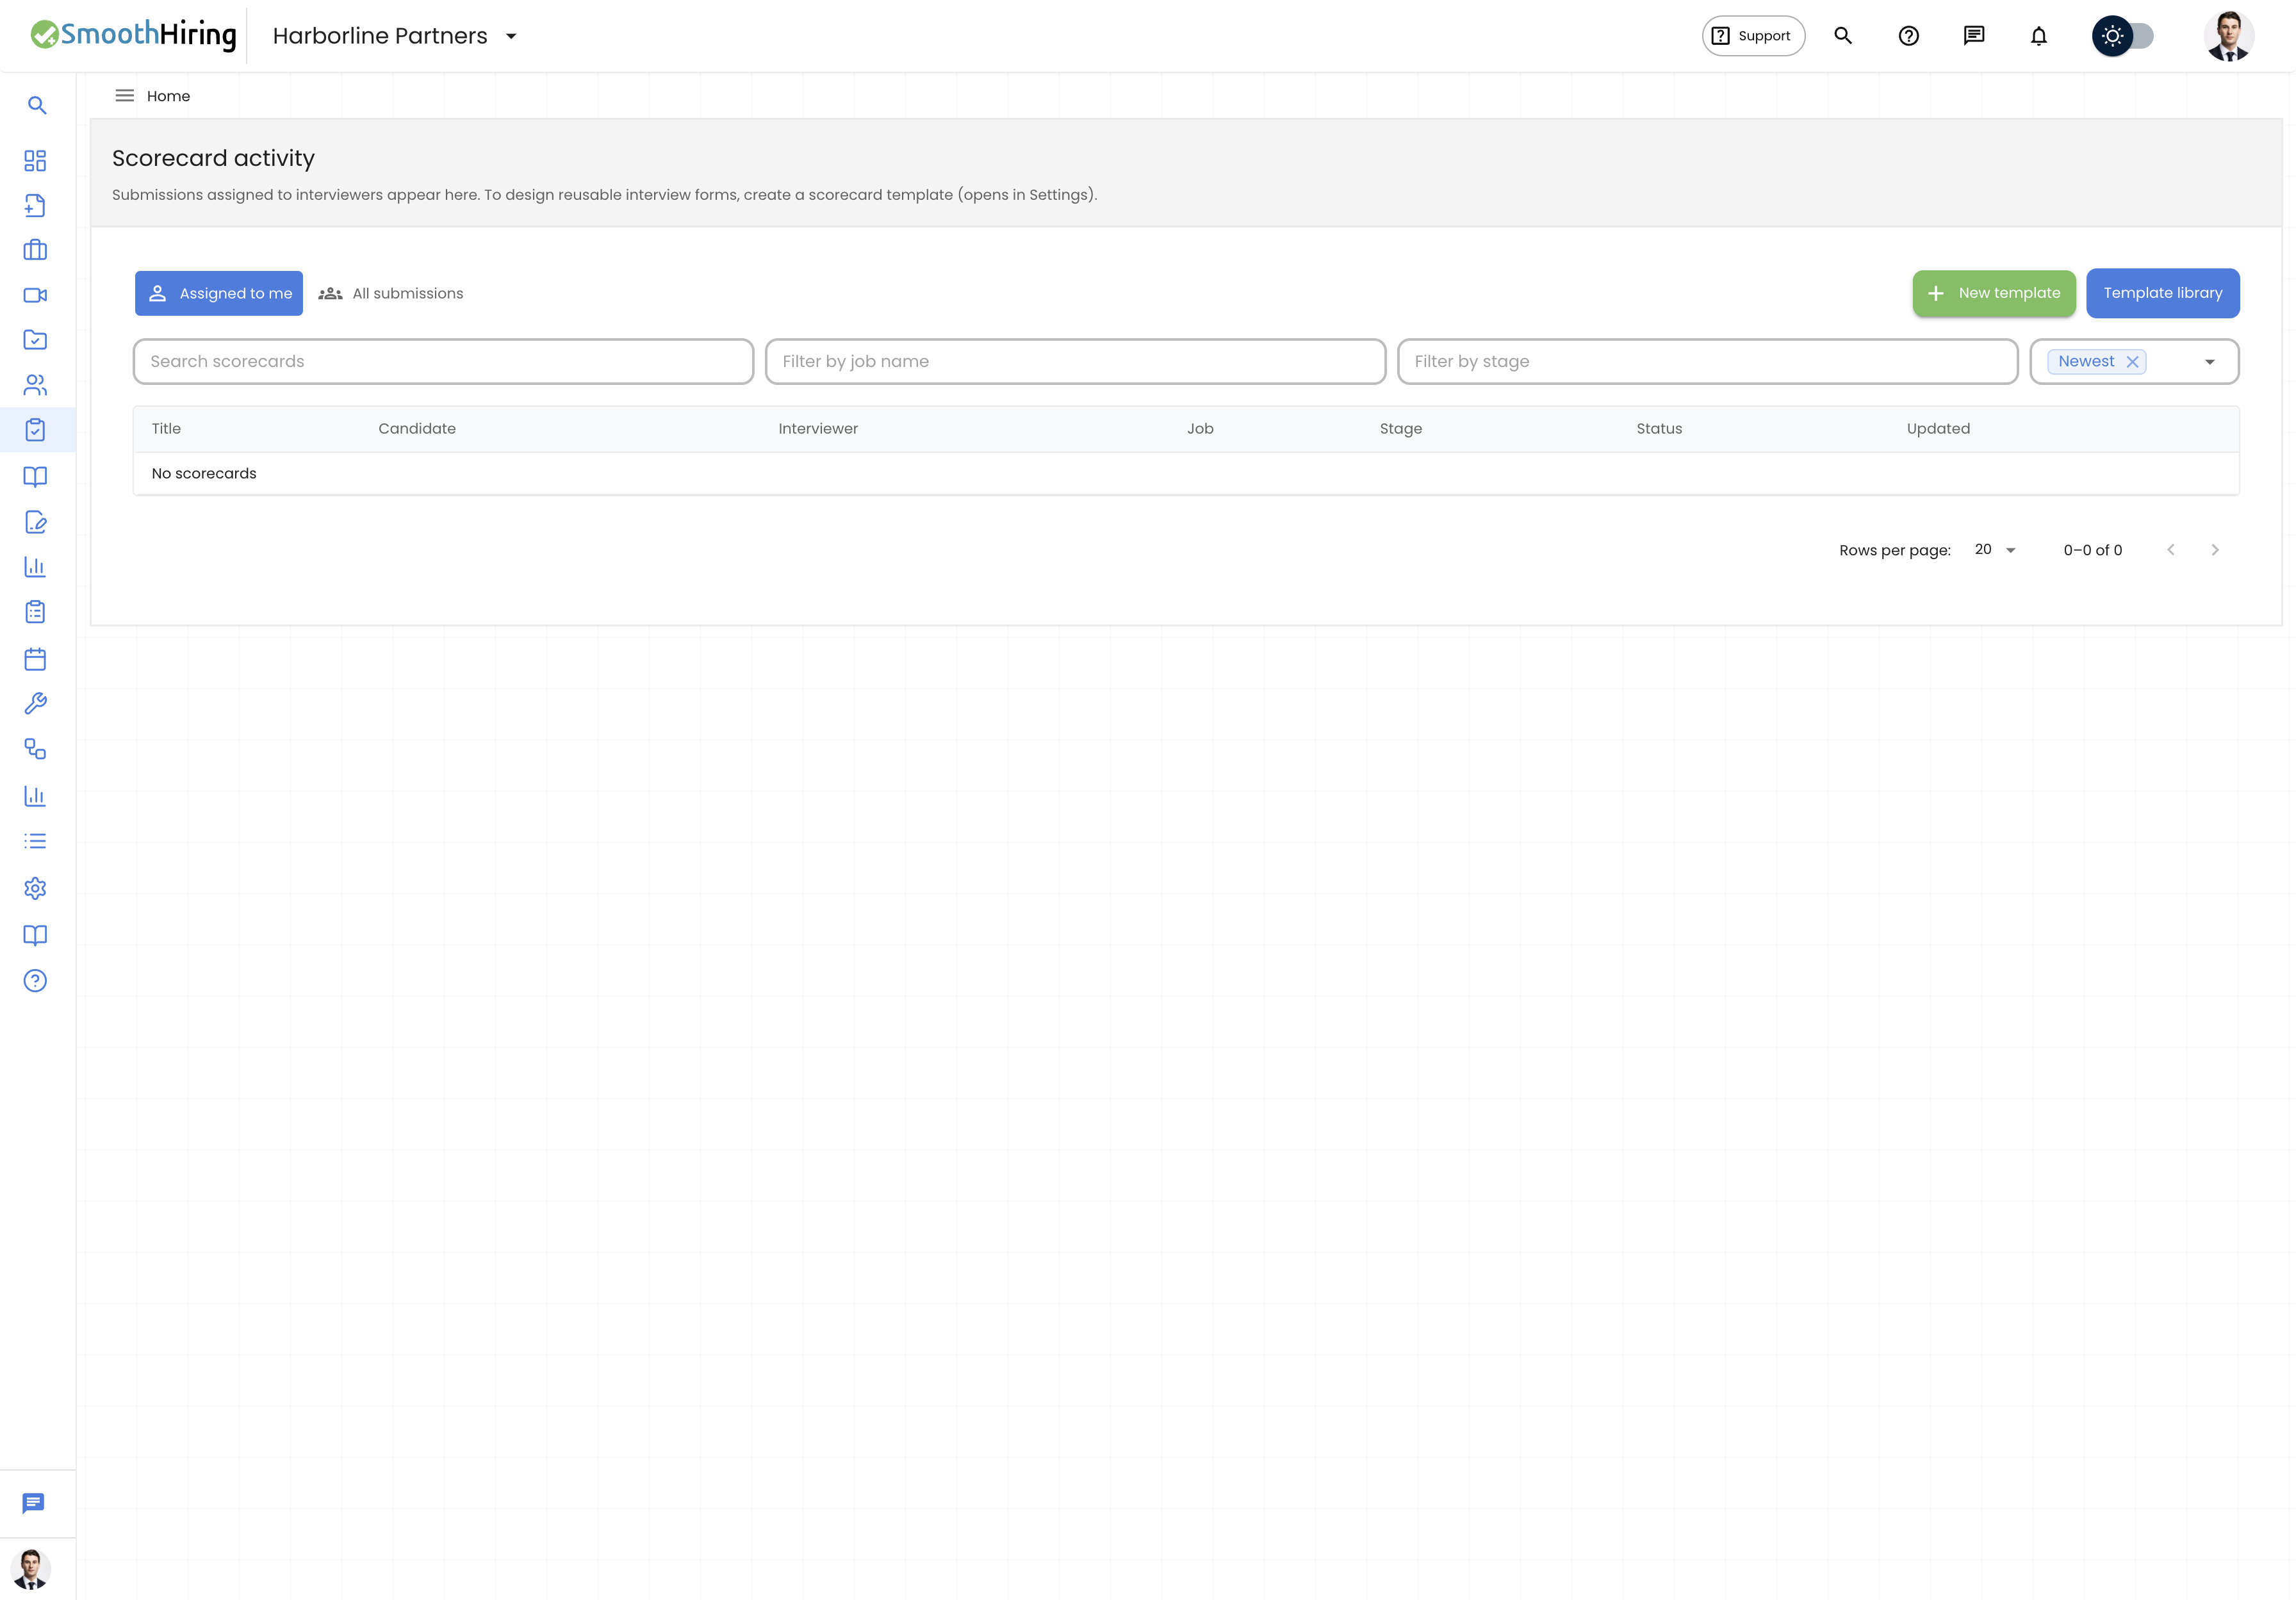Click the notifications bell icon
The width and height of the screenshot is (2296, 1600).
pos(2038,36)
